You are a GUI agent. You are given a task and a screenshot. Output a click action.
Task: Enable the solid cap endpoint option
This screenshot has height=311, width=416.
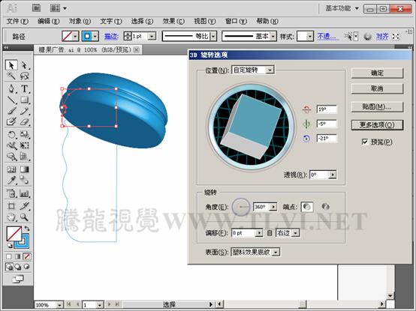[x=306, y=207]
